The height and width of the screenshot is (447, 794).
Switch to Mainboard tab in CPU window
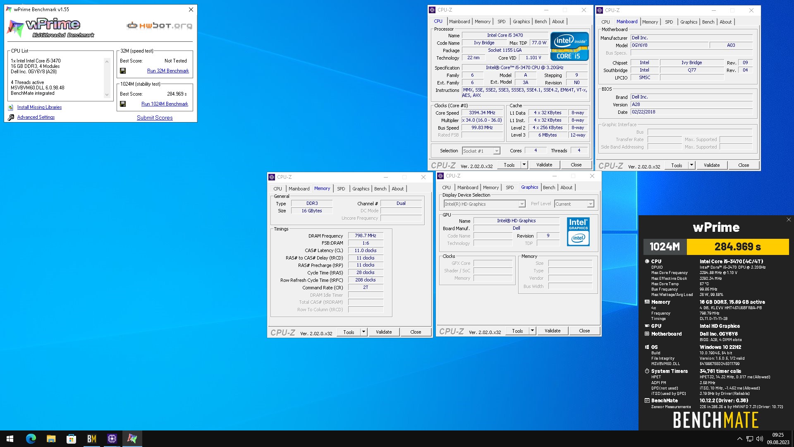coord(459,22)
